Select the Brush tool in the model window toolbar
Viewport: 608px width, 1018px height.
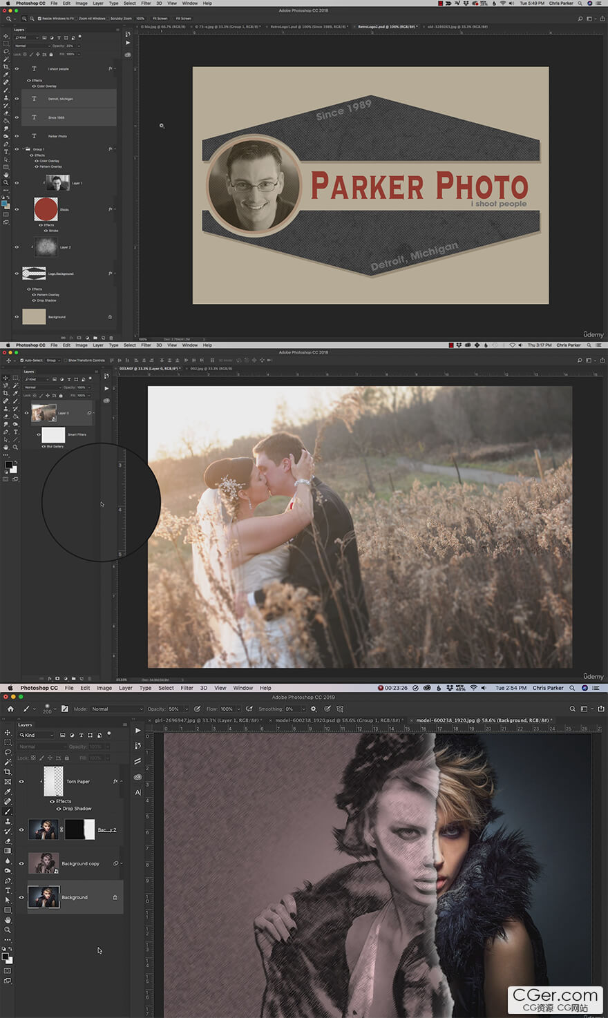click(8, 811)
